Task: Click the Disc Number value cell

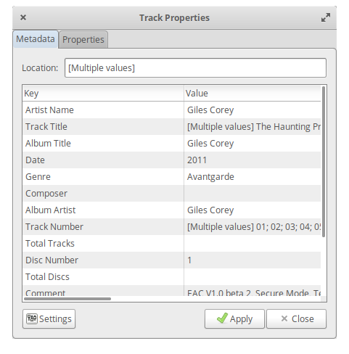Action: pos(252,260)
